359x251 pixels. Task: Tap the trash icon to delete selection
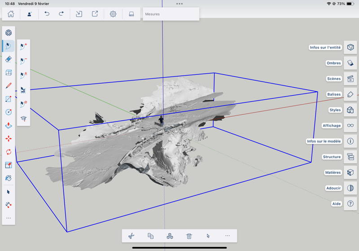point(189,236)
